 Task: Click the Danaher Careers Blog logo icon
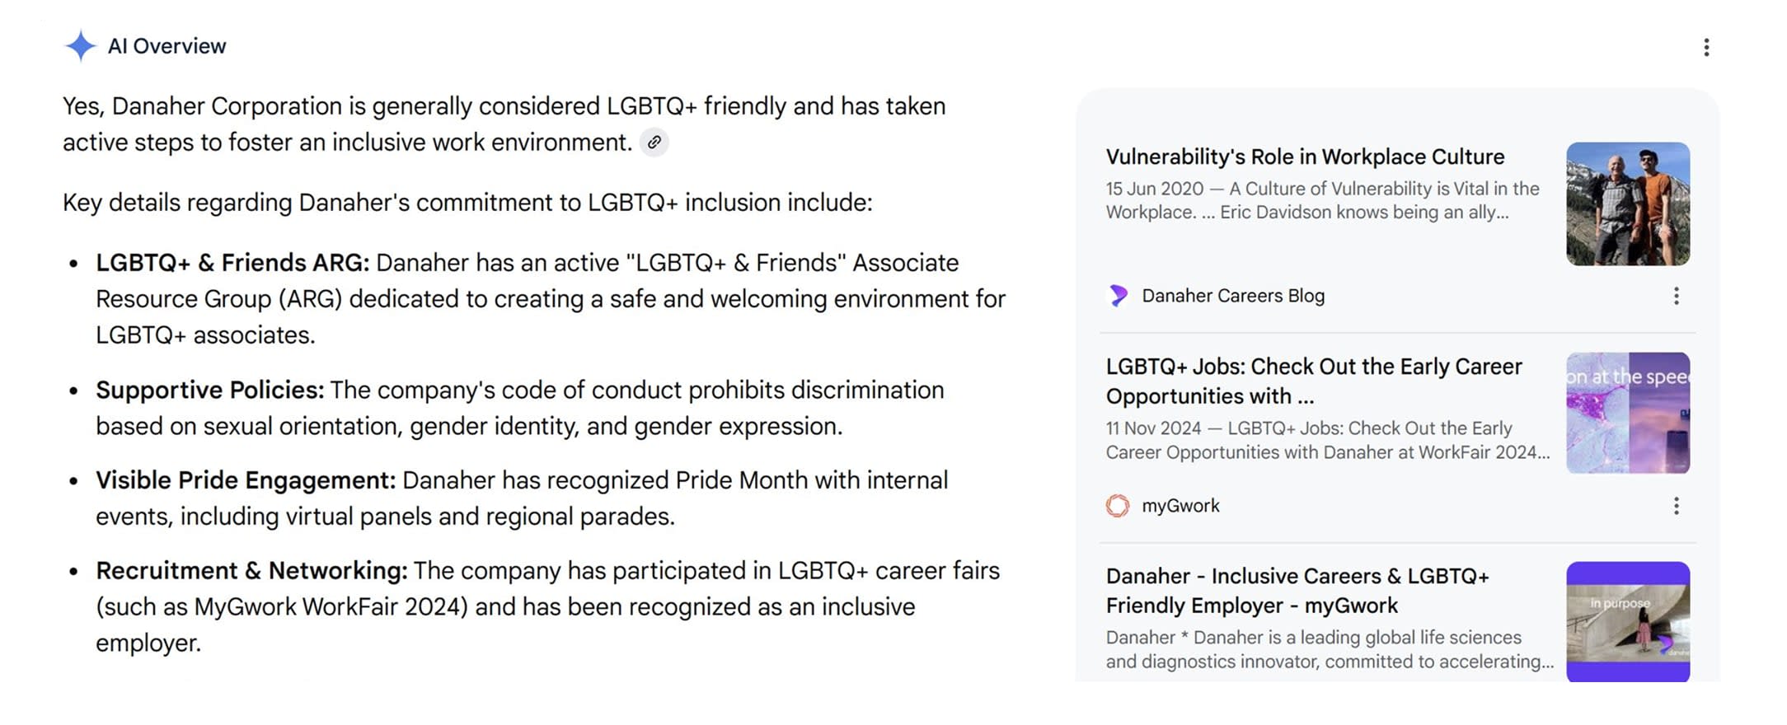coord(1118,296)
